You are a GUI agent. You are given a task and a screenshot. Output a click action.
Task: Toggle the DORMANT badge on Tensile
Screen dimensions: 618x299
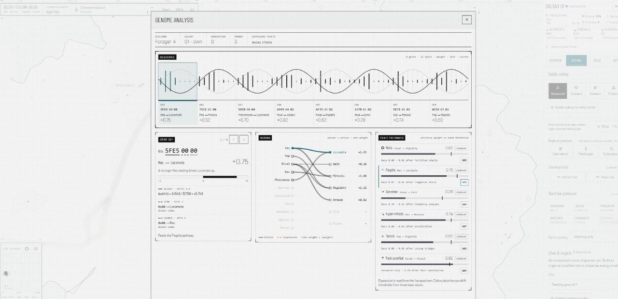tap(462, 236)
